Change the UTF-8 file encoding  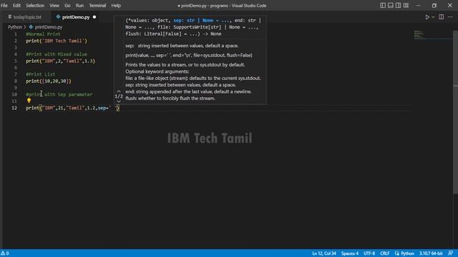[369, 253]
